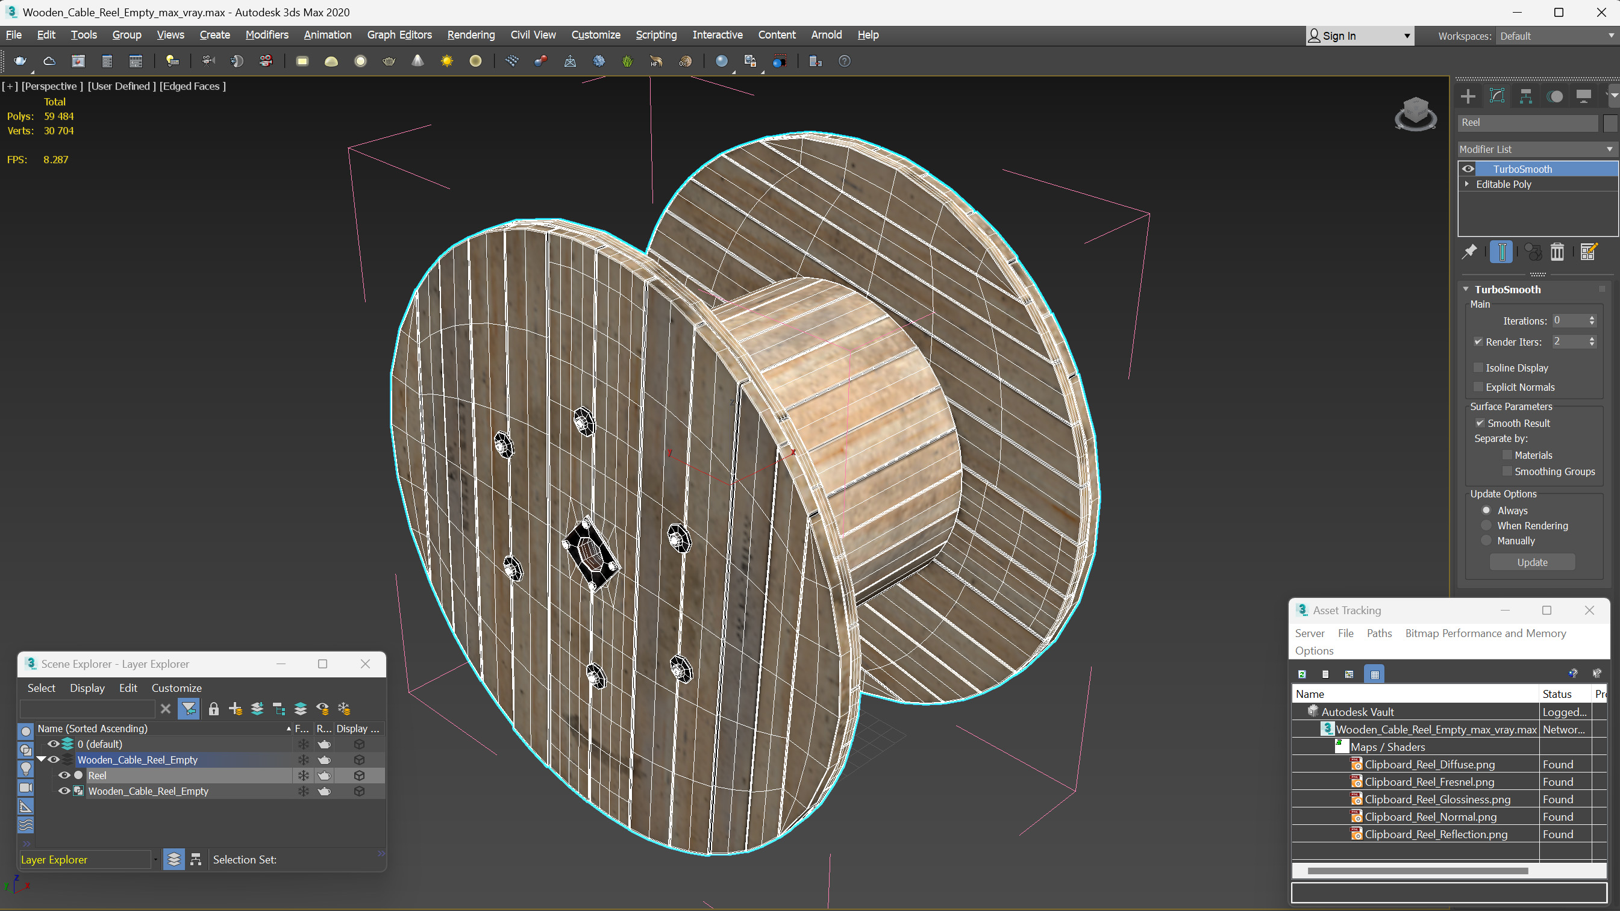Click the display lights icon in Scene Explorer sidebar
The width and height of the screenshot is (1620, 911).
point(26,768)
